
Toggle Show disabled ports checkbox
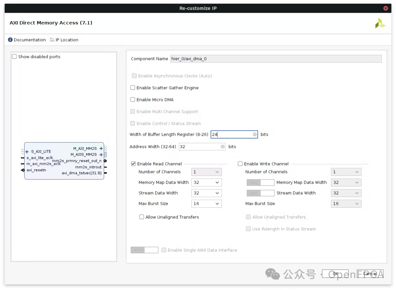pos(14,57)
